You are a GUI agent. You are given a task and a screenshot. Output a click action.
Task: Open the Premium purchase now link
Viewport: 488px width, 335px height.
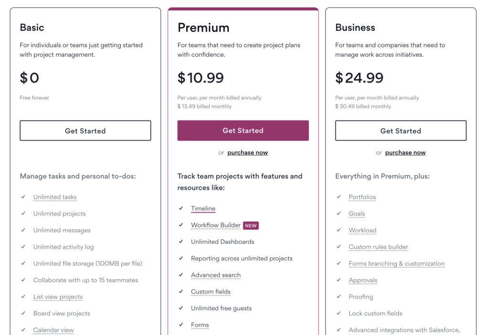[x=247, y=152]
